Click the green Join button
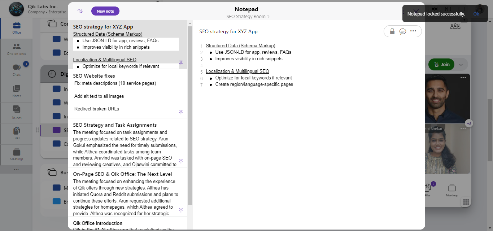This screenshot has width=493, height=231. [441, 65]
